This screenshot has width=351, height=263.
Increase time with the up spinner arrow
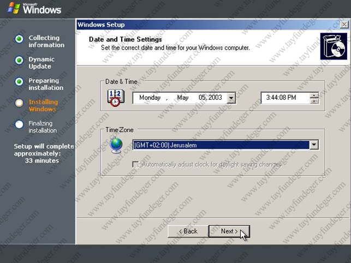pyautogui.click(x=314, y=95)
